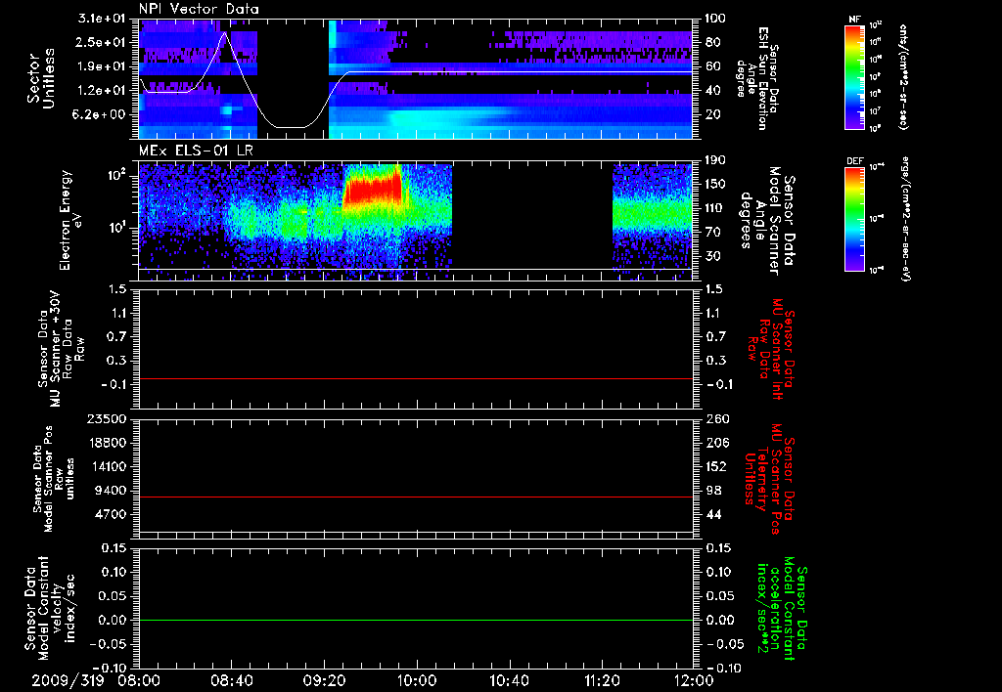This screenshot has height=692, width=1002.
Task: Click the 44 telemetry position tick label
Action: click(x=713, y=514)
